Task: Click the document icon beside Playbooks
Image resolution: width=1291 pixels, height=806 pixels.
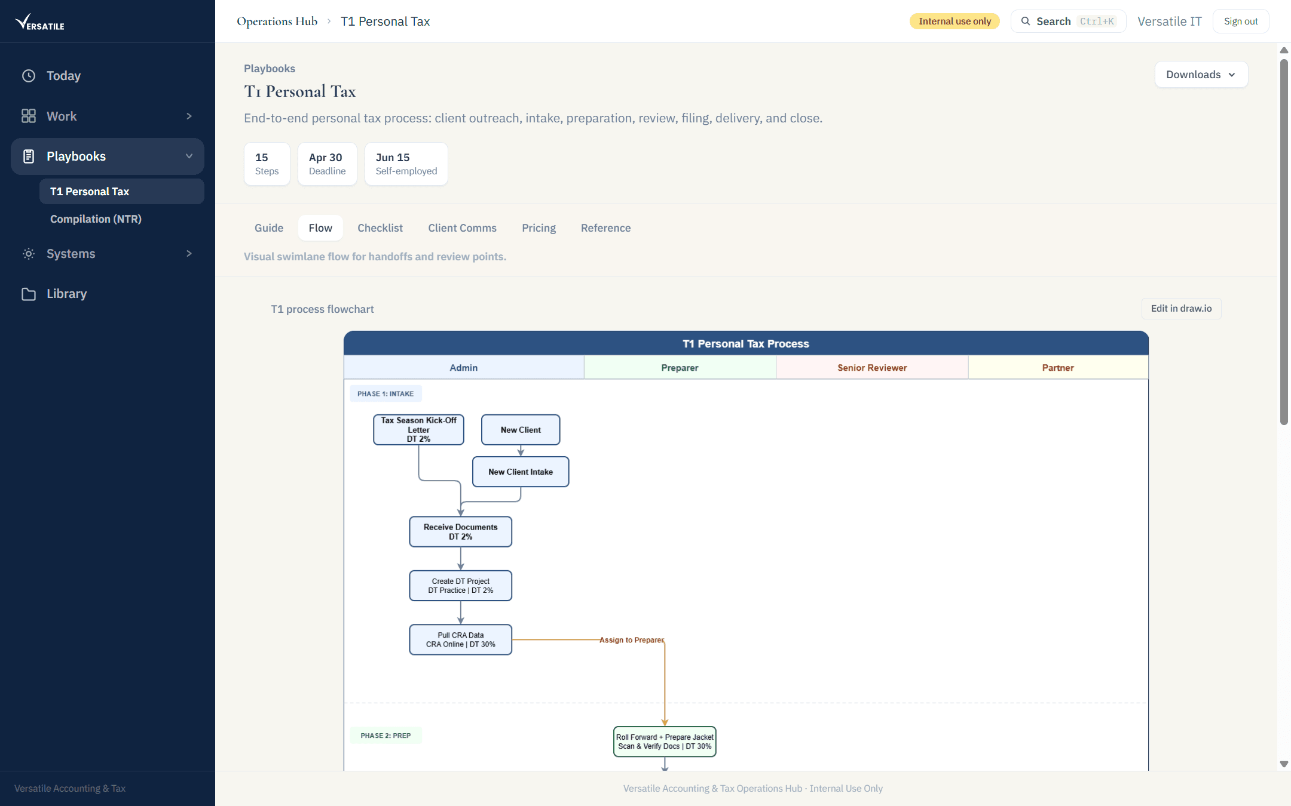Action: click(x=29, y=156)
